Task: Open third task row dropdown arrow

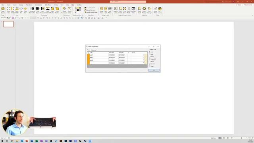Action: (144, 60)
